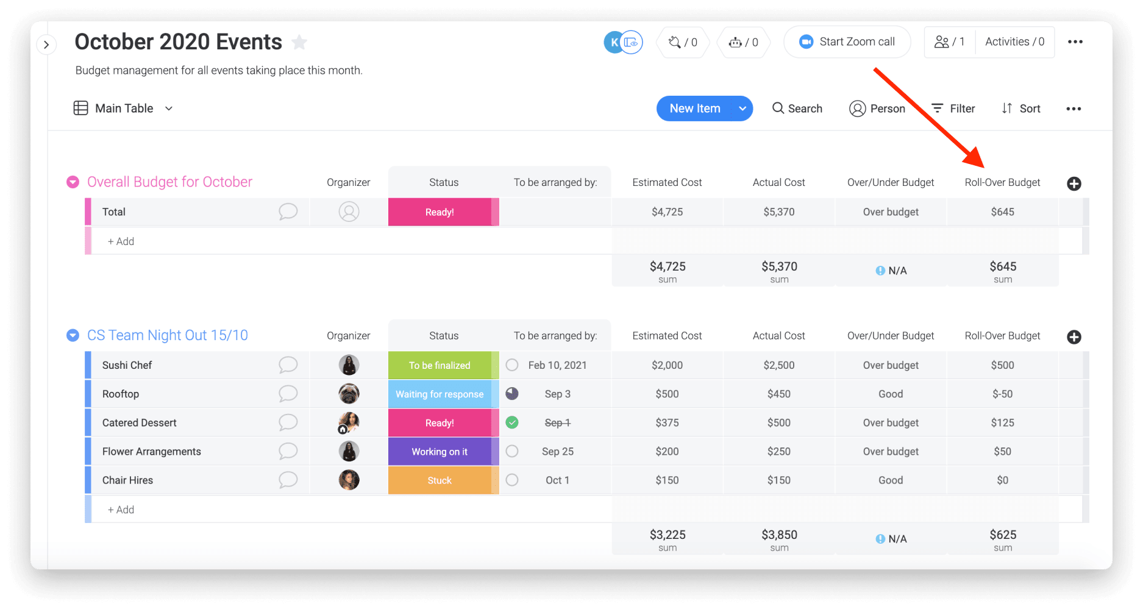
Task: Collapse the CS Team Night Out group
Action: click(x=73, y=336)
